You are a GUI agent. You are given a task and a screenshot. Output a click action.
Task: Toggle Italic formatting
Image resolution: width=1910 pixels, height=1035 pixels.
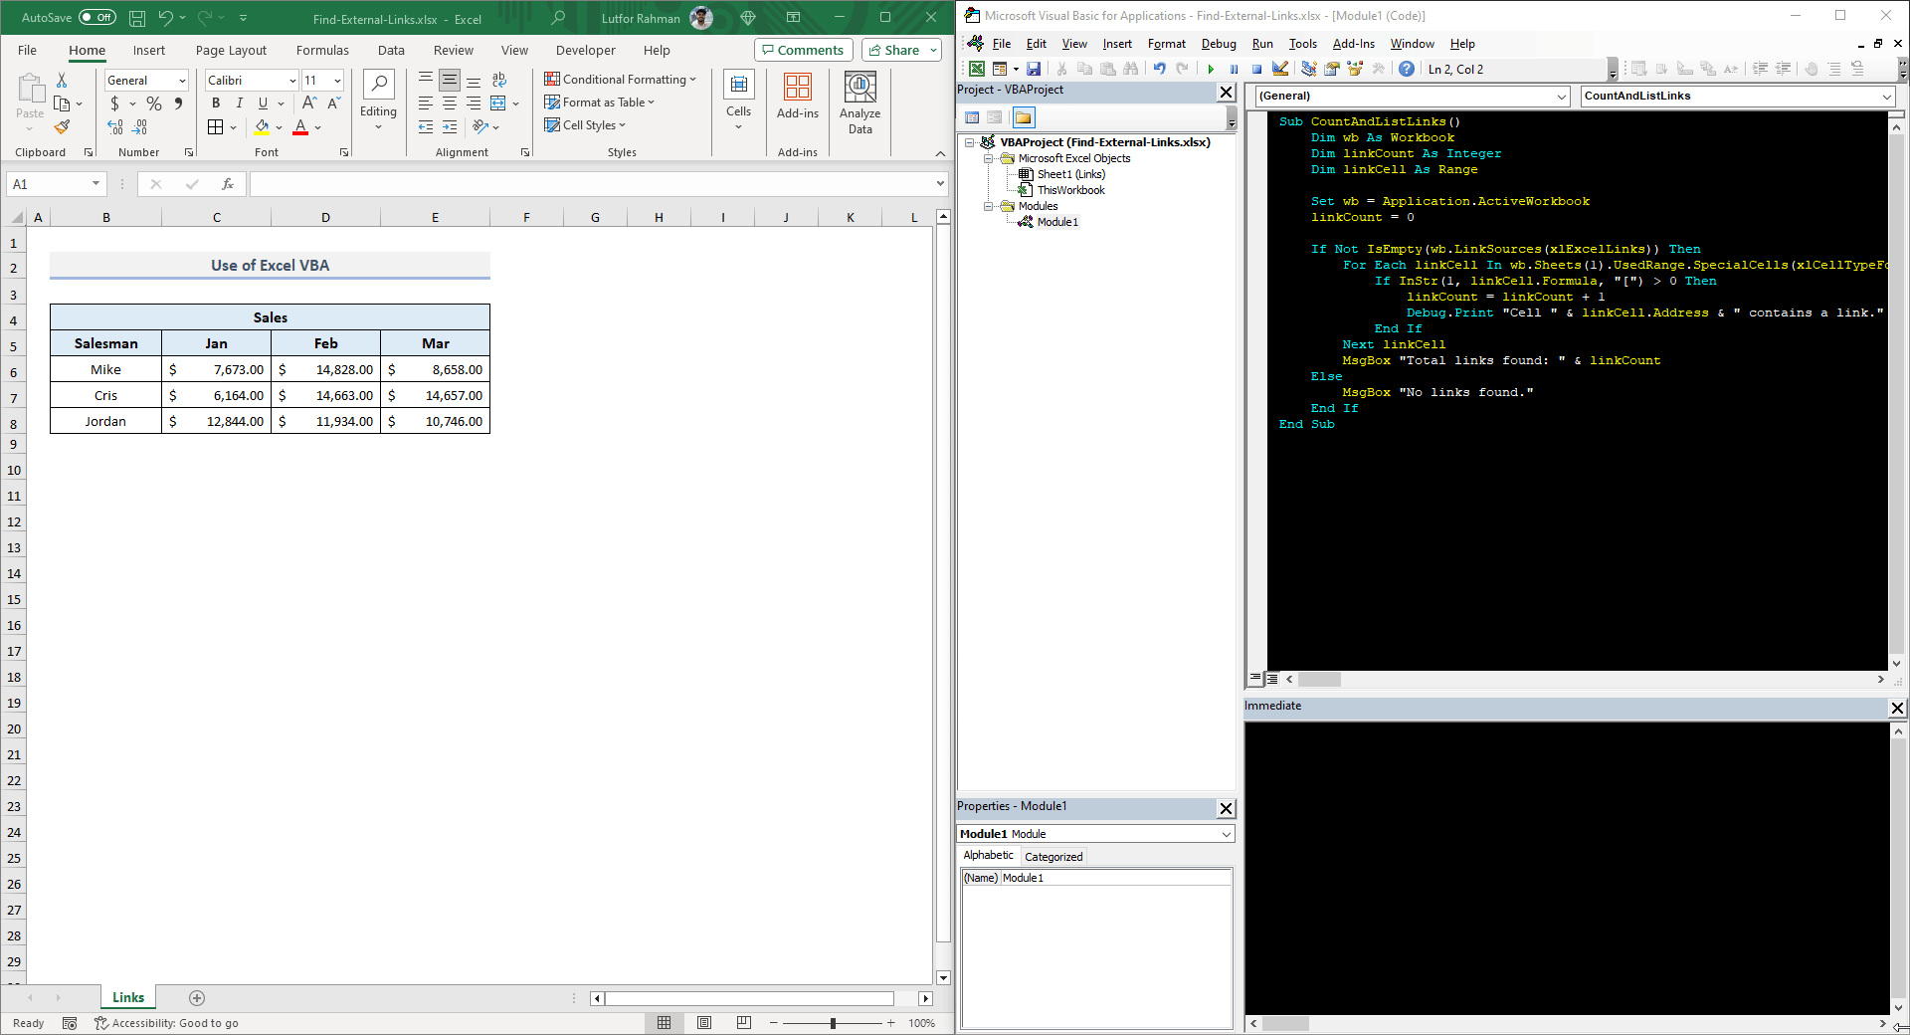(239, 103)
